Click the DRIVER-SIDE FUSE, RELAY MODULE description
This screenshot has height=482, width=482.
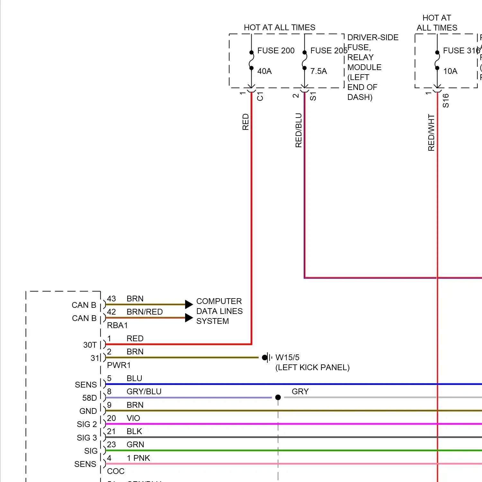(373, 67)
